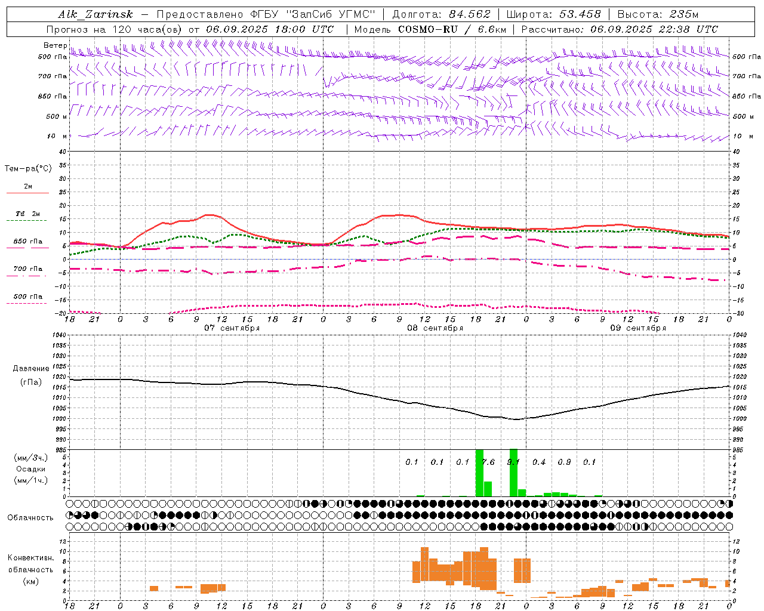764x611 pixels.
Task: Select the model label COSMO-RU / 6.6км
Action: click(x=452, y=29)
